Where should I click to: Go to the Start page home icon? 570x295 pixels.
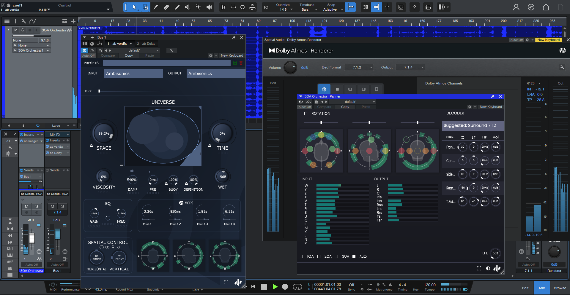tap(546, 7)
